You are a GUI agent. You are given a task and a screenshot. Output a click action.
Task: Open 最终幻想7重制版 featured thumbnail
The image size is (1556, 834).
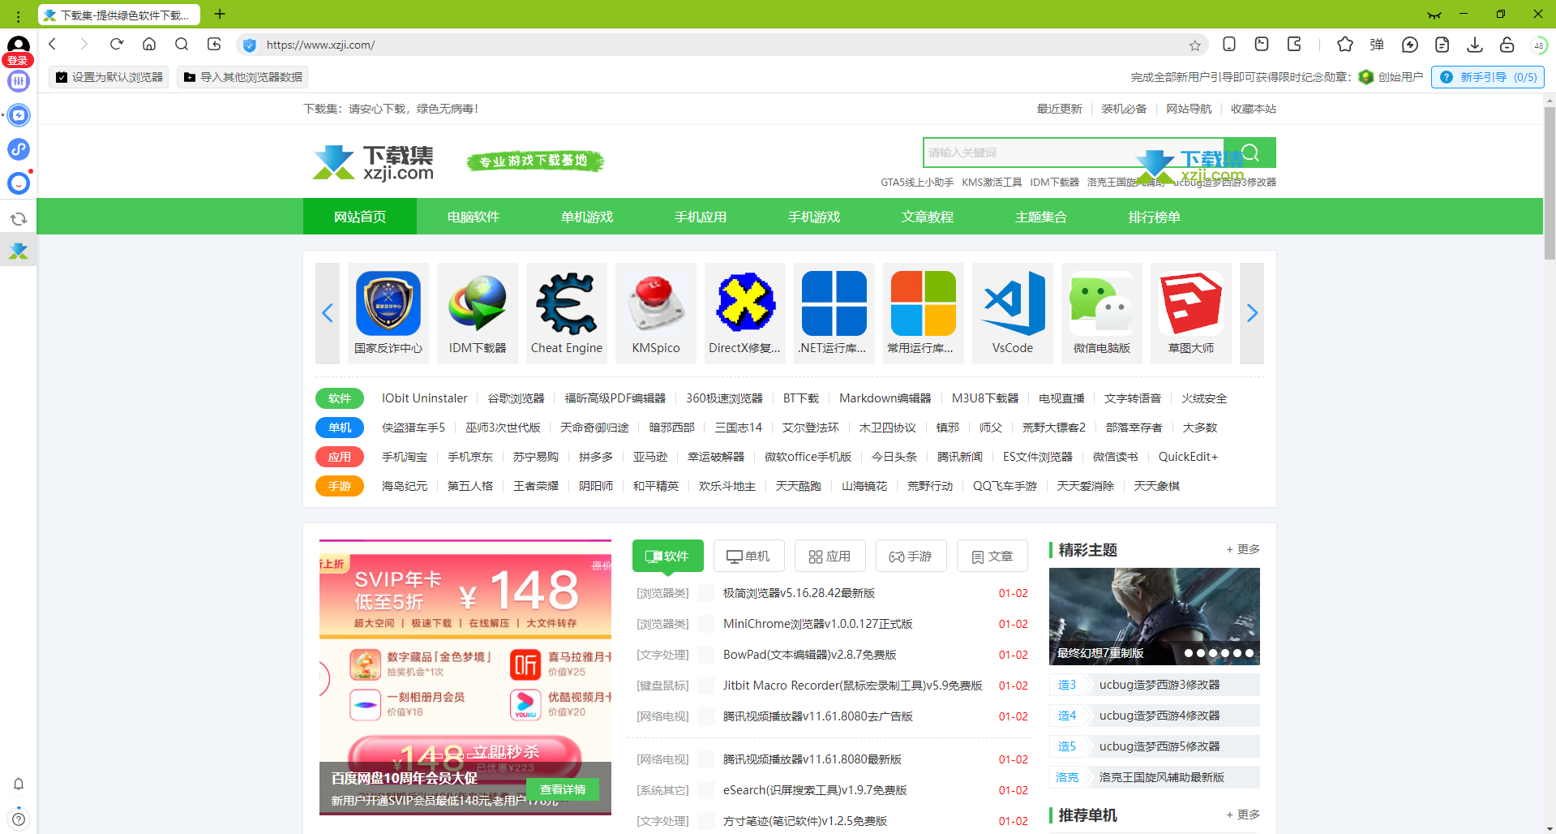pos(1155,617)
